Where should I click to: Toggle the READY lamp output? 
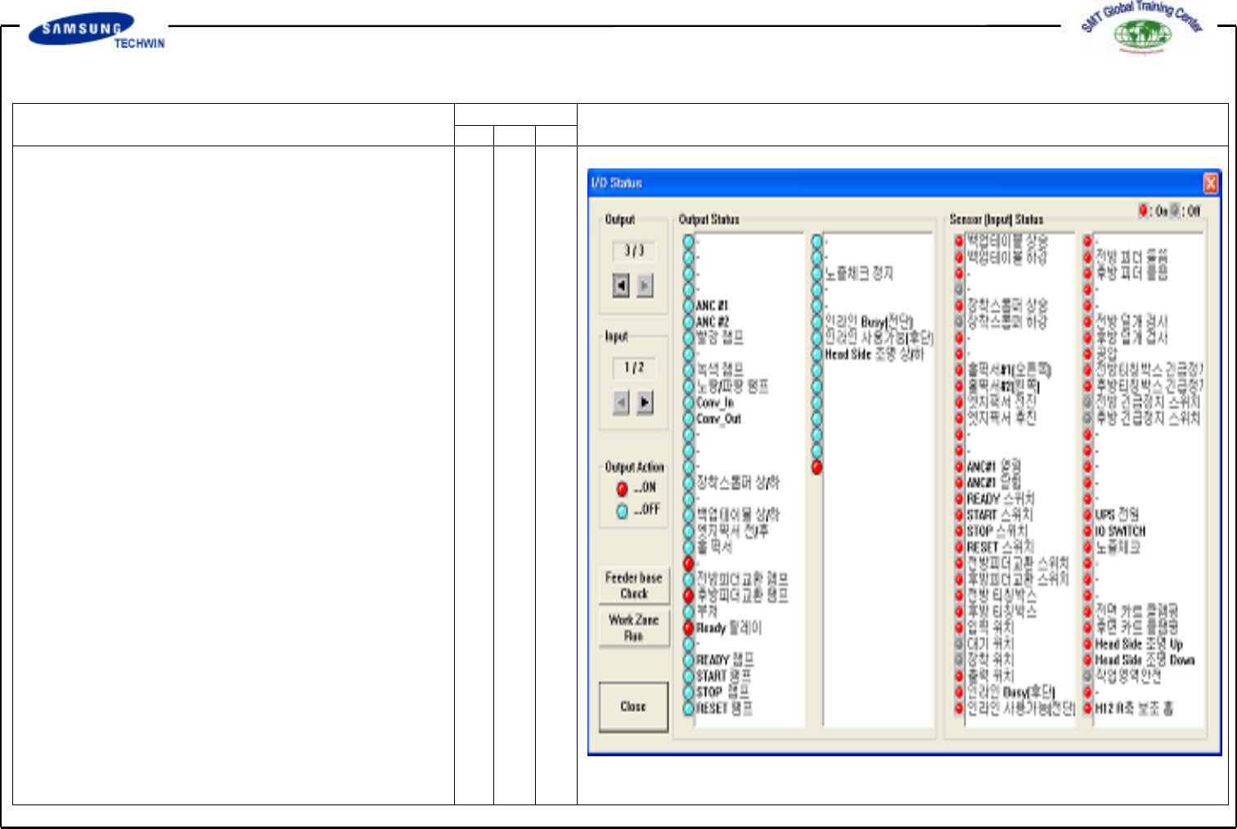[688, 660]
